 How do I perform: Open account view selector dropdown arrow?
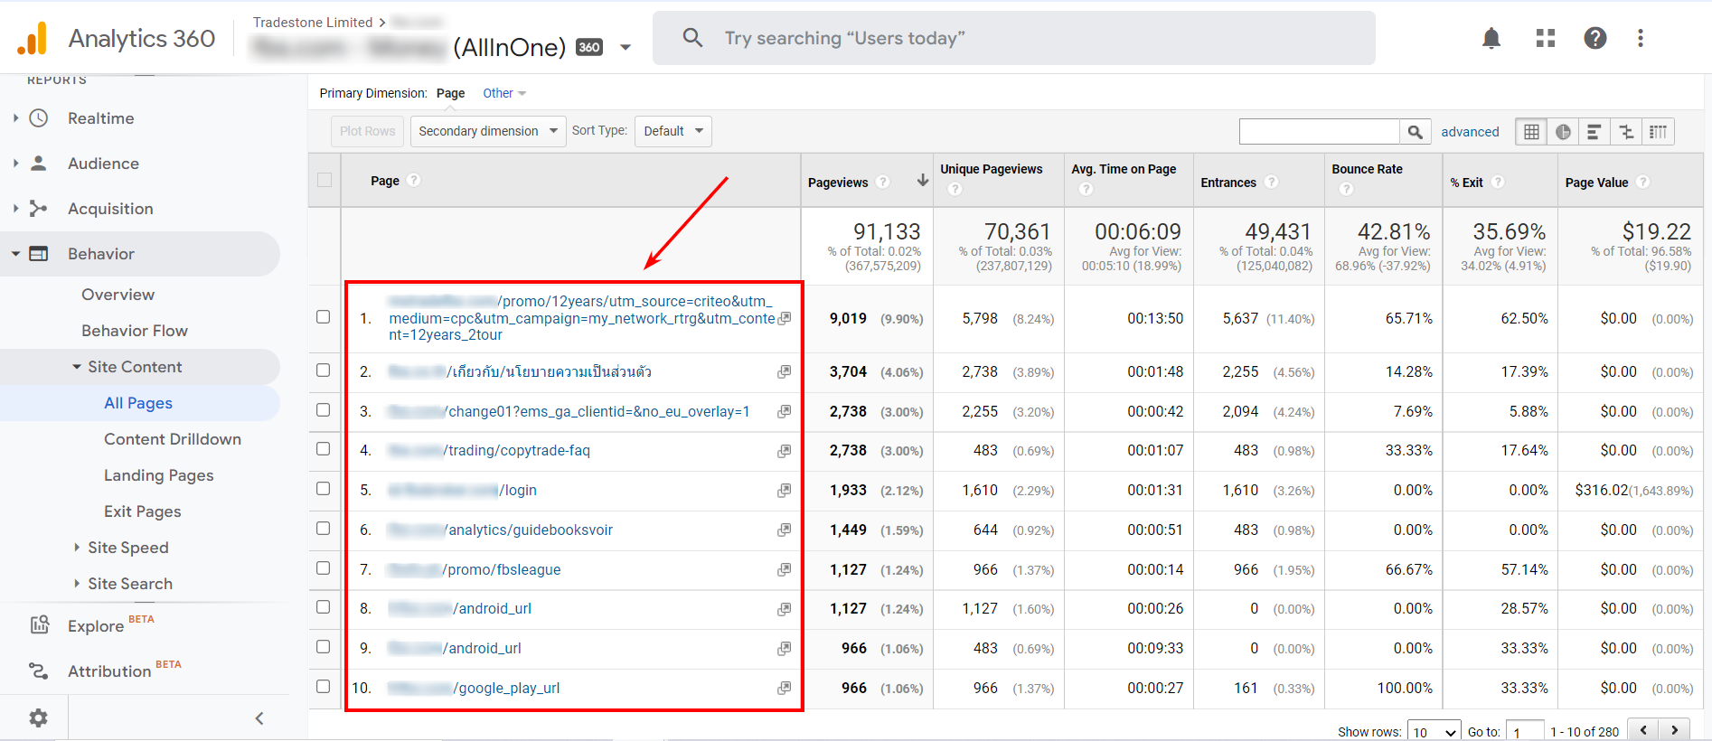tap(626, 47)
